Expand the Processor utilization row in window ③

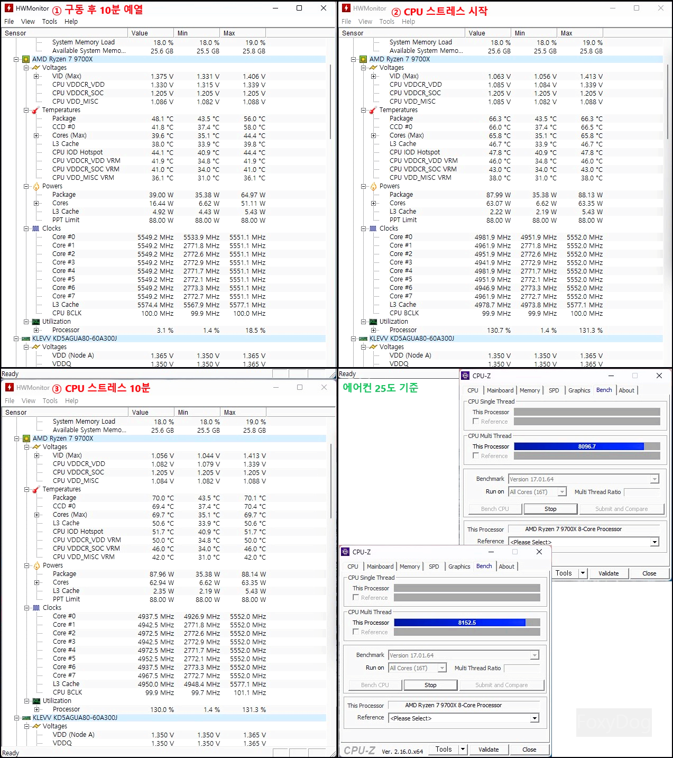point(37,709)
